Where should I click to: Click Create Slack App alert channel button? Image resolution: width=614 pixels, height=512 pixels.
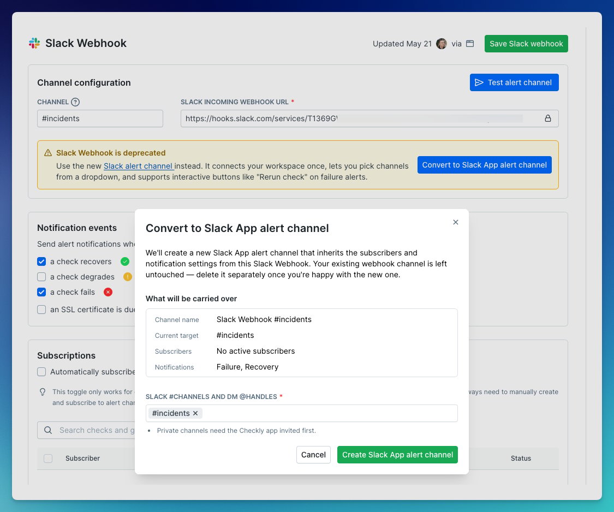[x=397, y=455]
